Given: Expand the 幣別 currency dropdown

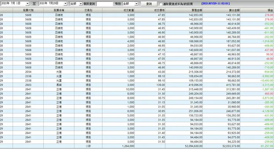Looking at the screenshot, I should point(136,4).
